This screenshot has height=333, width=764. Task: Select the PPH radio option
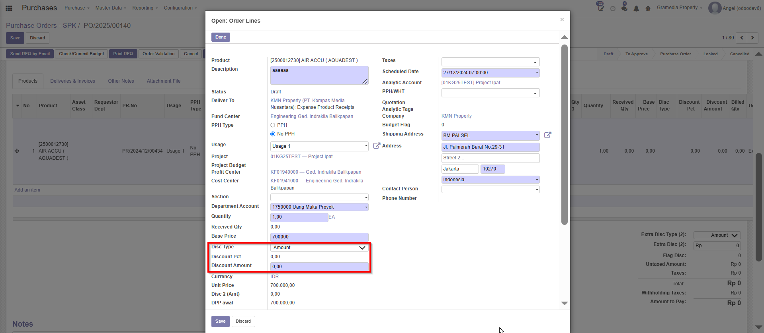pyautogui.click(x=273, y=125)
